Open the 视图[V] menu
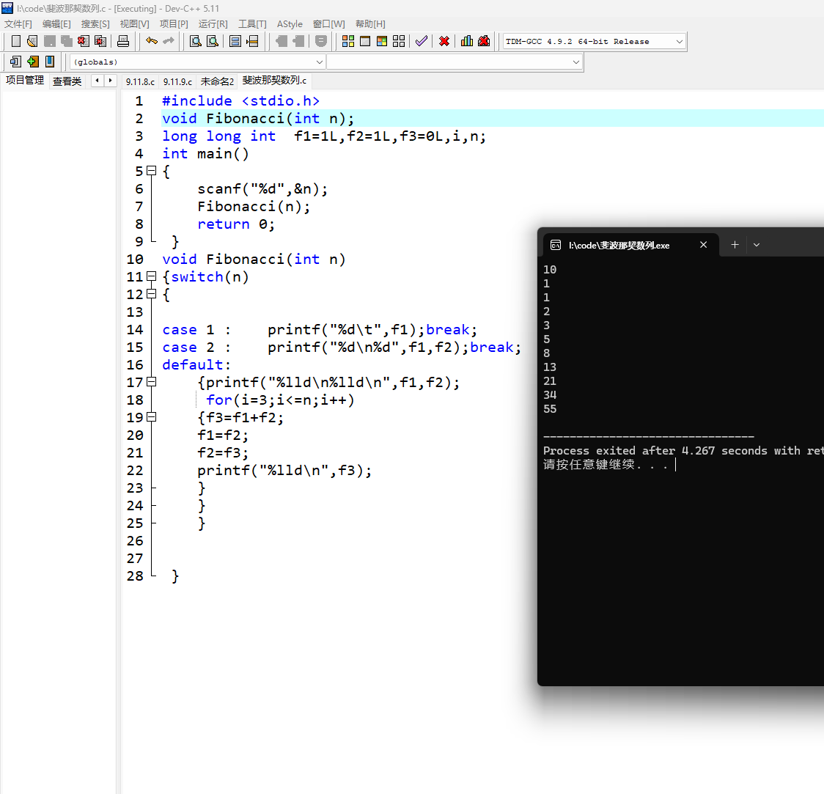Screen dimensions: 824x794 pos(135,23)
